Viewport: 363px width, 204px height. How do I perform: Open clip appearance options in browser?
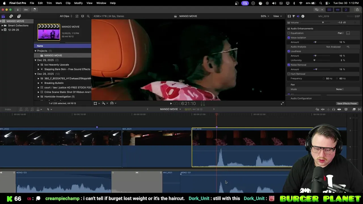point(83,16)
